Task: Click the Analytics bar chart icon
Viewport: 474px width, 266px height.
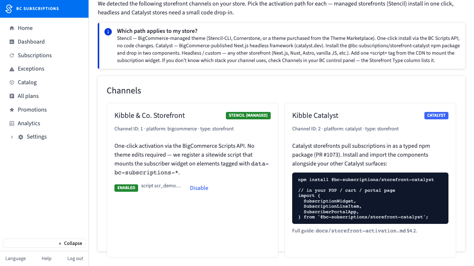Action: pyautogui.click(x=12, y=123)
